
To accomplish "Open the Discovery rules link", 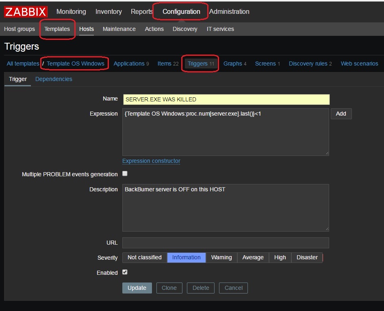I will [x=308, y=64].
